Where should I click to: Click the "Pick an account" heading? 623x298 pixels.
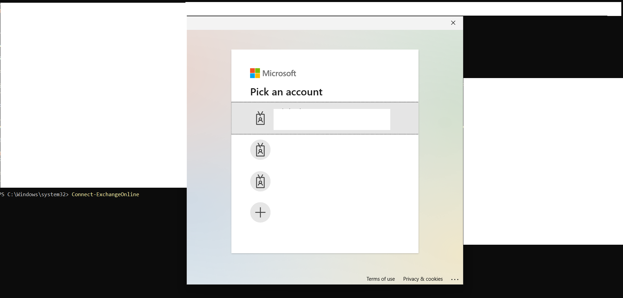(x=286, y=92)
